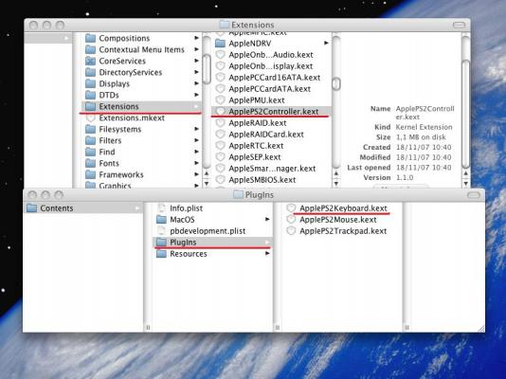Expand the Resources folder arrow
This screenshot has height=379, width=506.
(x=267, y=254)
